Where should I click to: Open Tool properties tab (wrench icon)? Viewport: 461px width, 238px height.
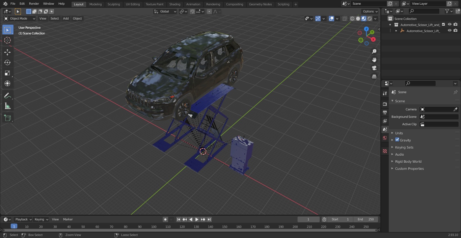[x=385, y=94]
